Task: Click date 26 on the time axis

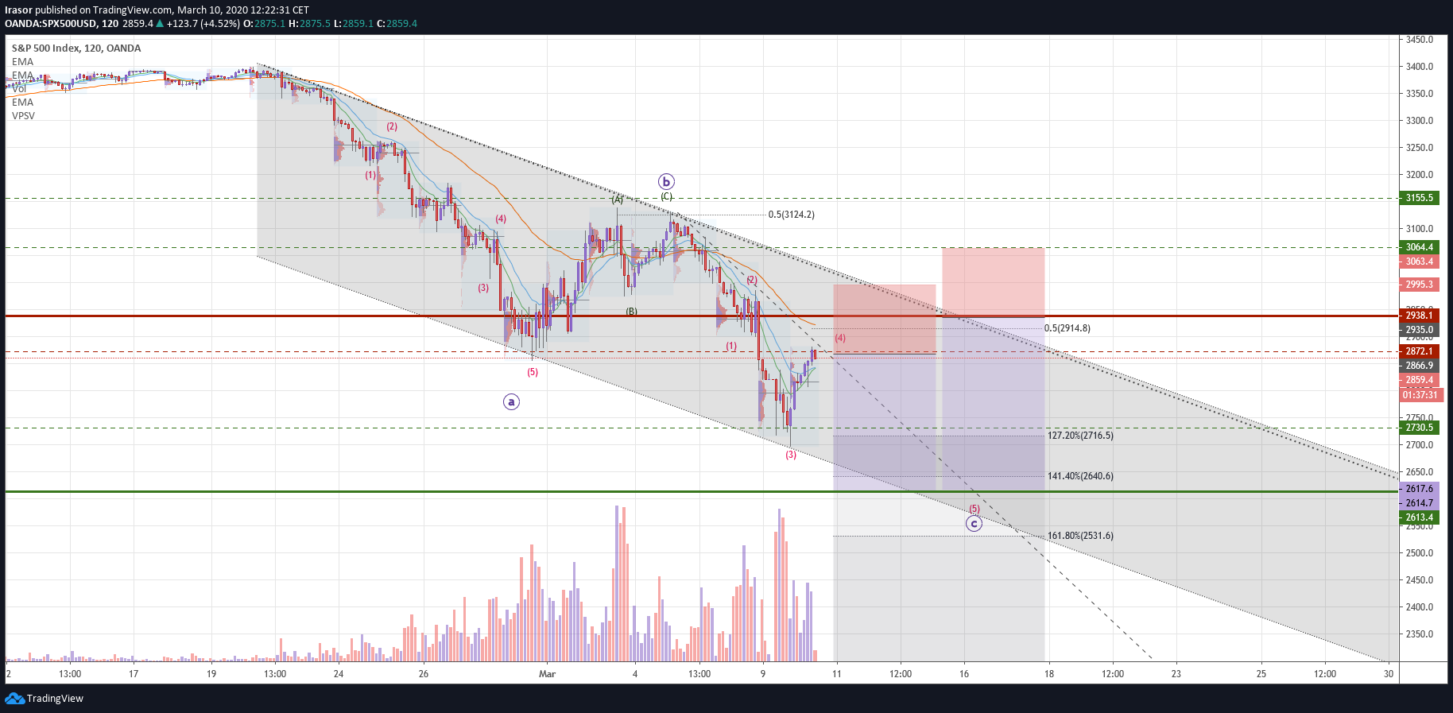Action: pyautogui.click(x=424, y=674)
